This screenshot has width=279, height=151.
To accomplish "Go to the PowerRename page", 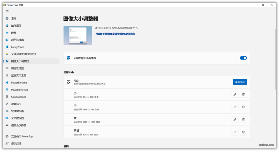I will point(31,82).
